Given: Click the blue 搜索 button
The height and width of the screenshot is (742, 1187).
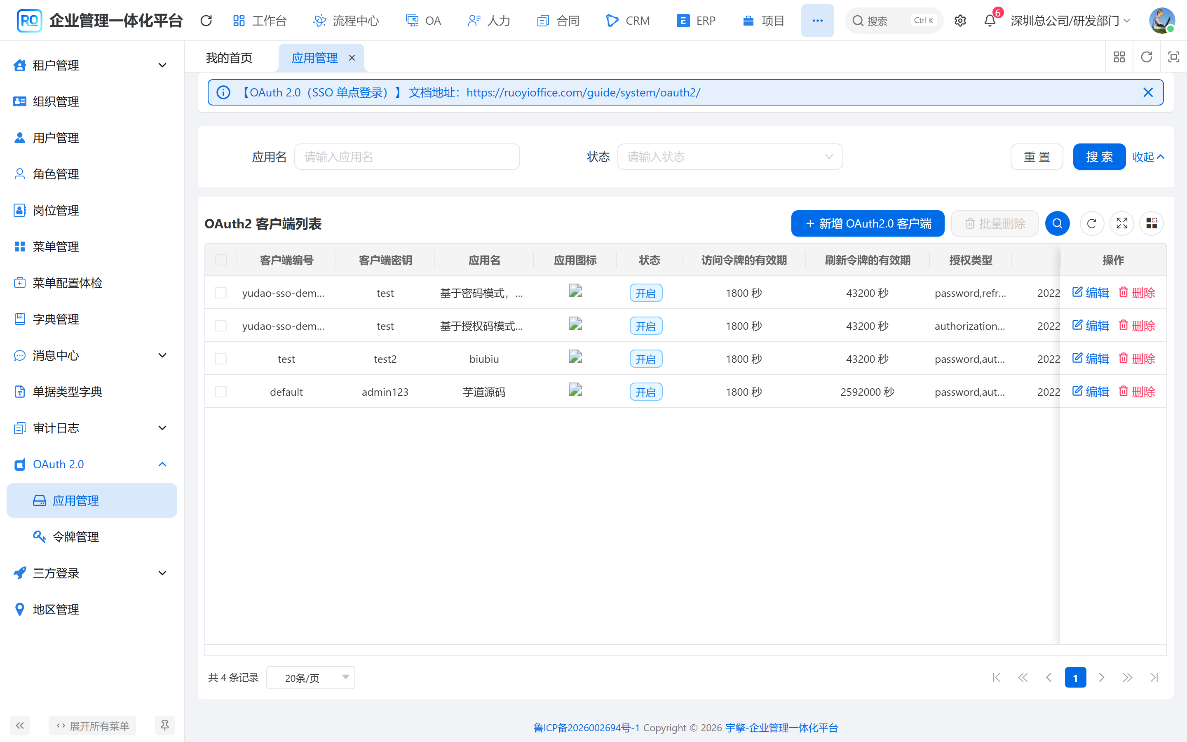Looking at the screenshot, I should click(x=1099, y=157).
